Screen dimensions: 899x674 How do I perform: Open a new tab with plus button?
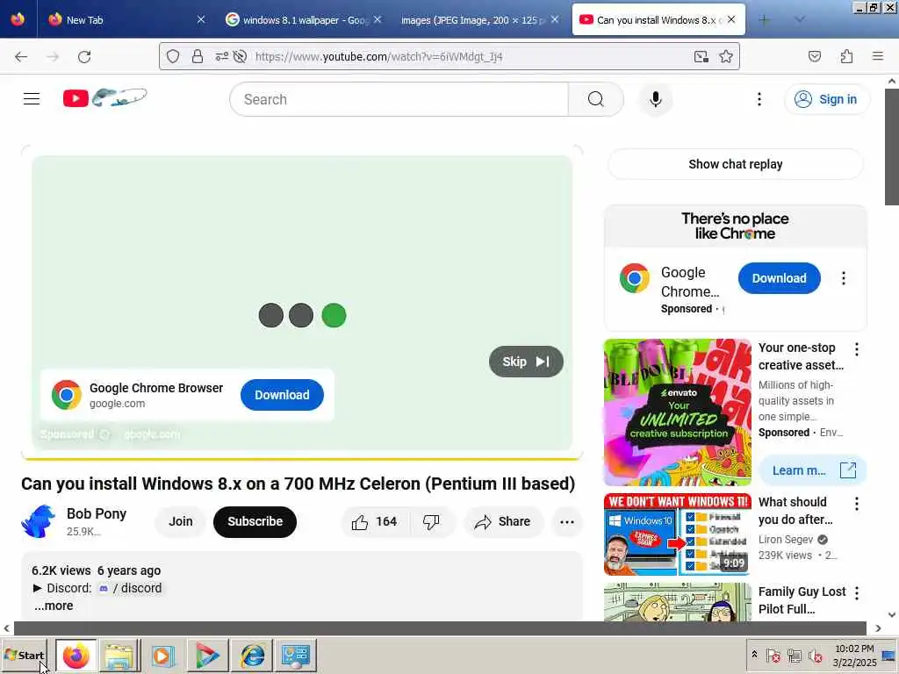[x=764, y=19]
